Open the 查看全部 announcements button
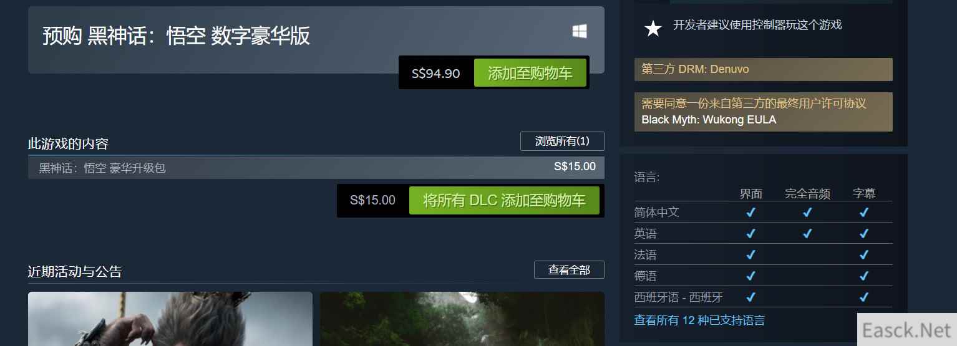The height and width of the screenshot is (346, 957). tap(569, 270)
